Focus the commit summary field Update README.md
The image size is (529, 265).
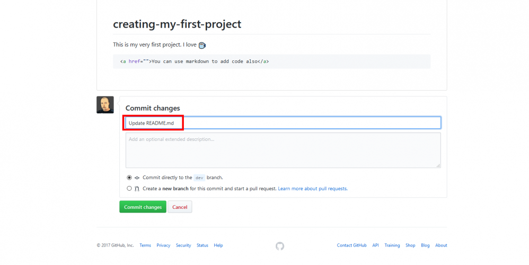pyautogui.click(x=283, y=123)
